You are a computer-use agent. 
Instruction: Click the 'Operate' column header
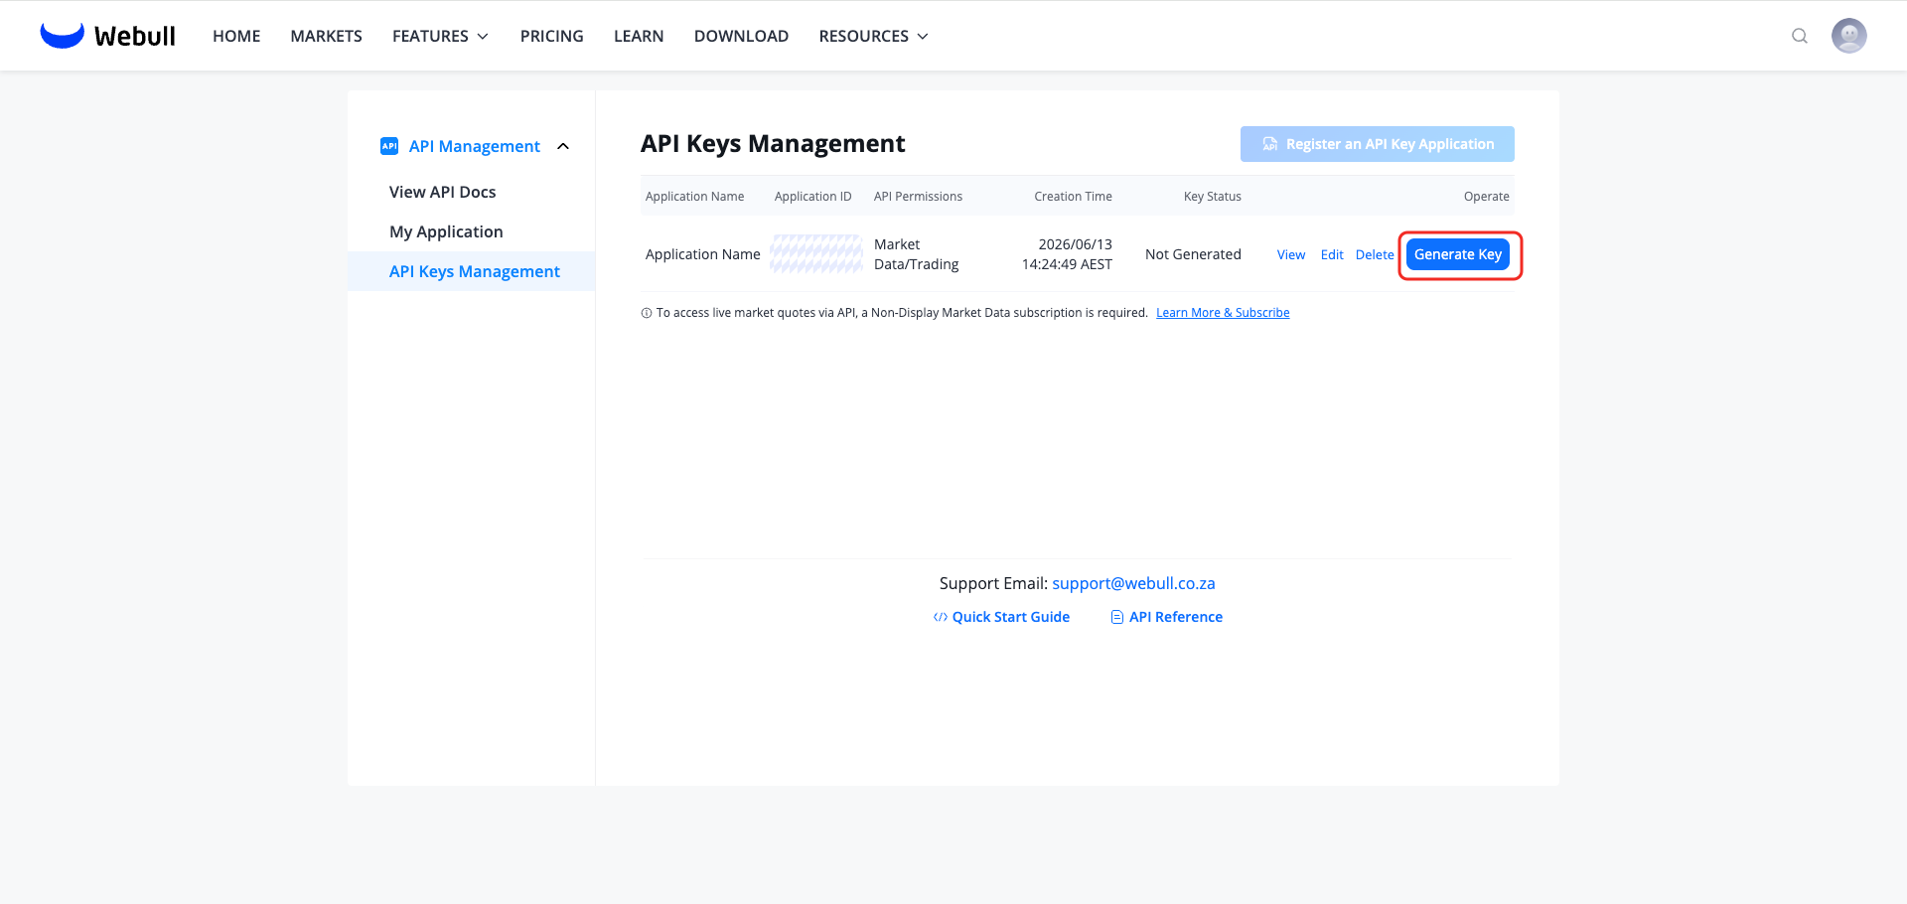tap(1486, 197)
